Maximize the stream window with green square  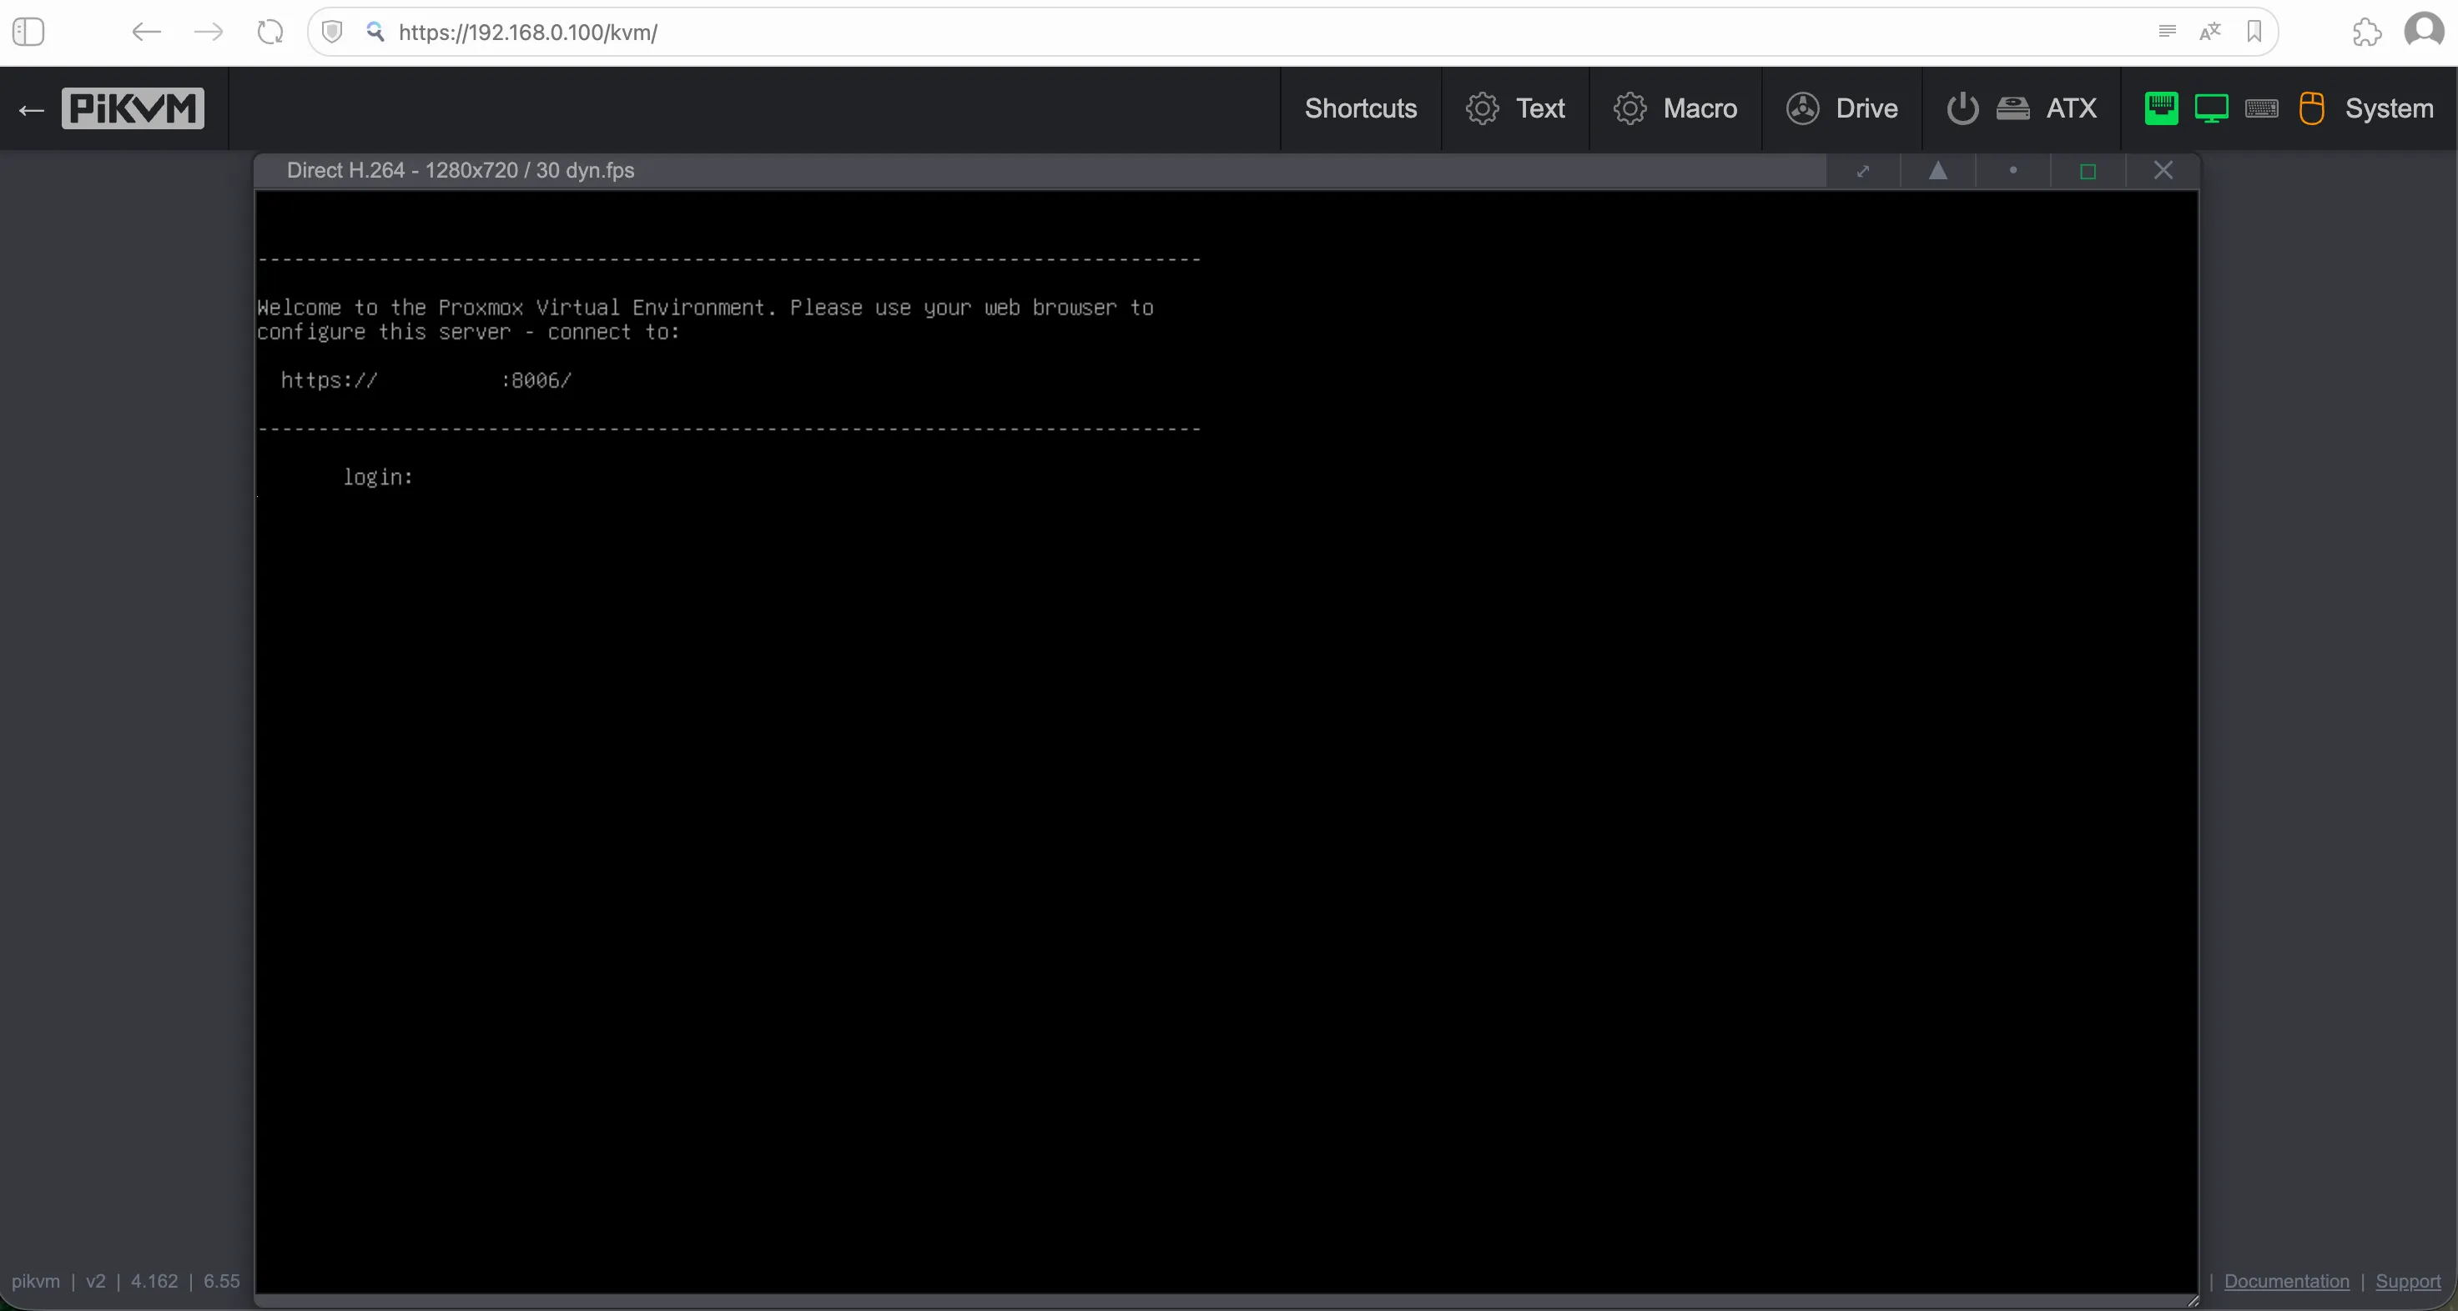(x=2087, y=171)
